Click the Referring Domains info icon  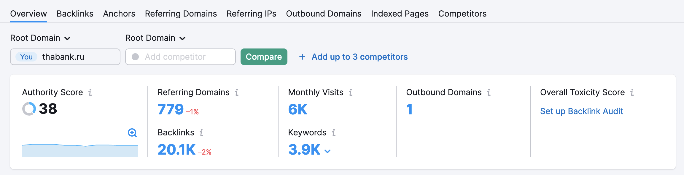pos(237,93)
